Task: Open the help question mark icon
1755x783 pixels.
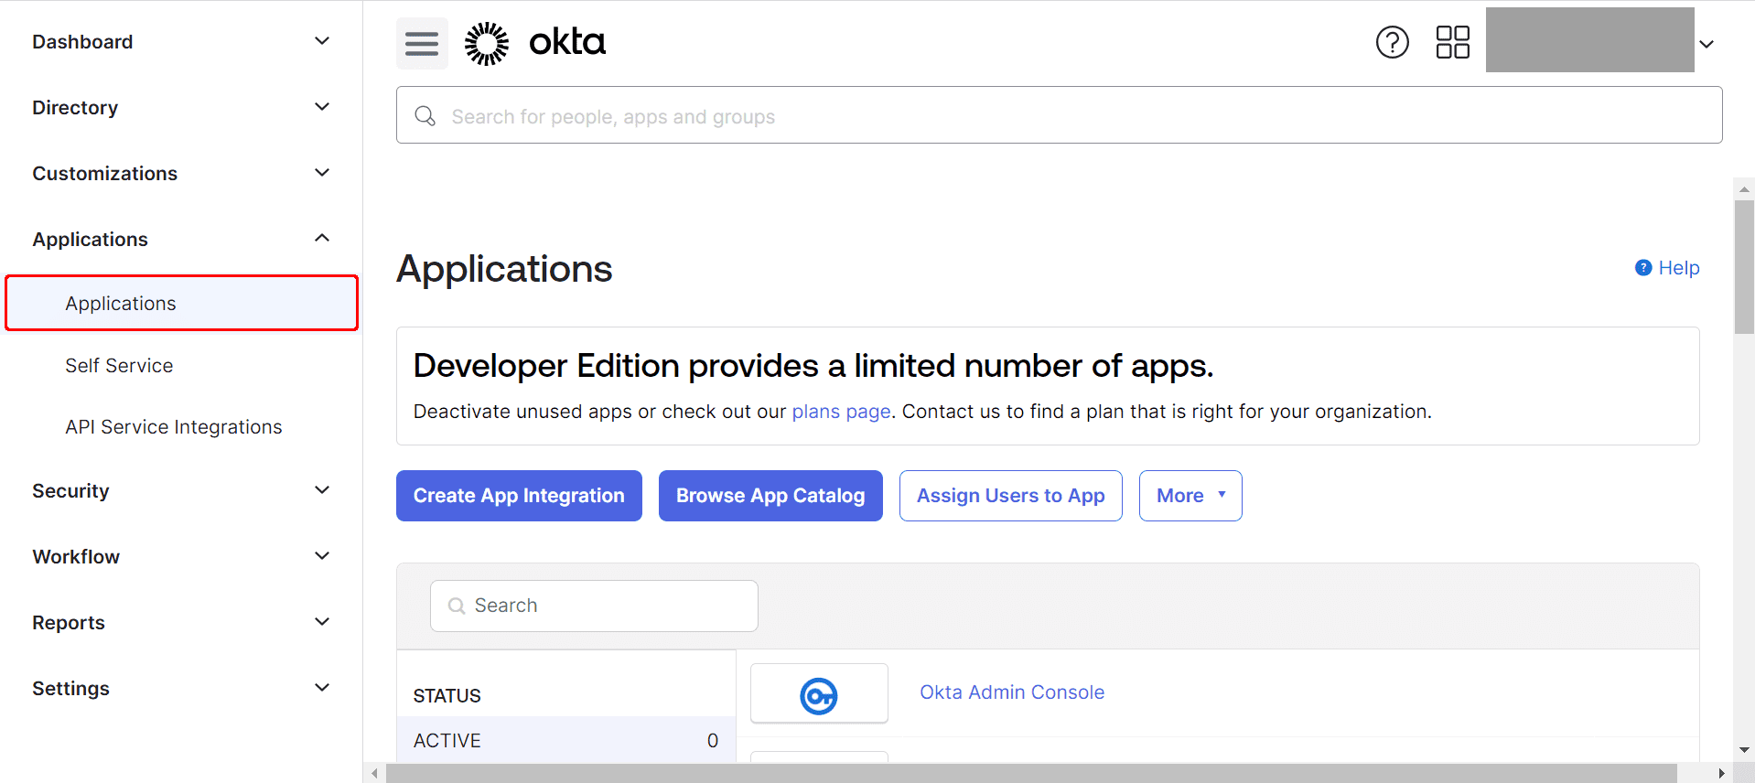Action: [1393, 42]
